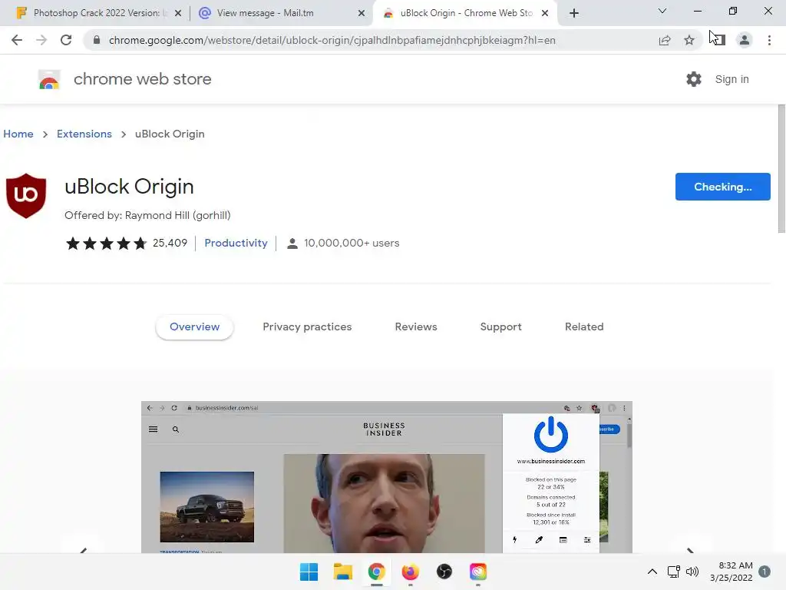Switch to Photoshop Crack 2022 tab
Image resolution: width=786 pixels, height=590 pixels.
click(96, 13)
